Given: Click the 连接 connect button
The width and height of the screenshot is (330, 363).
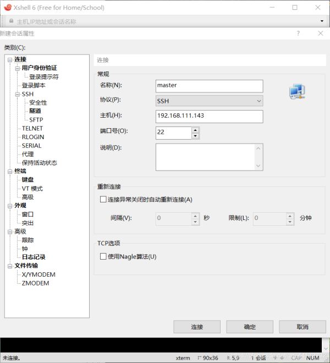Looking at the screenshot, I should point(197,327).
